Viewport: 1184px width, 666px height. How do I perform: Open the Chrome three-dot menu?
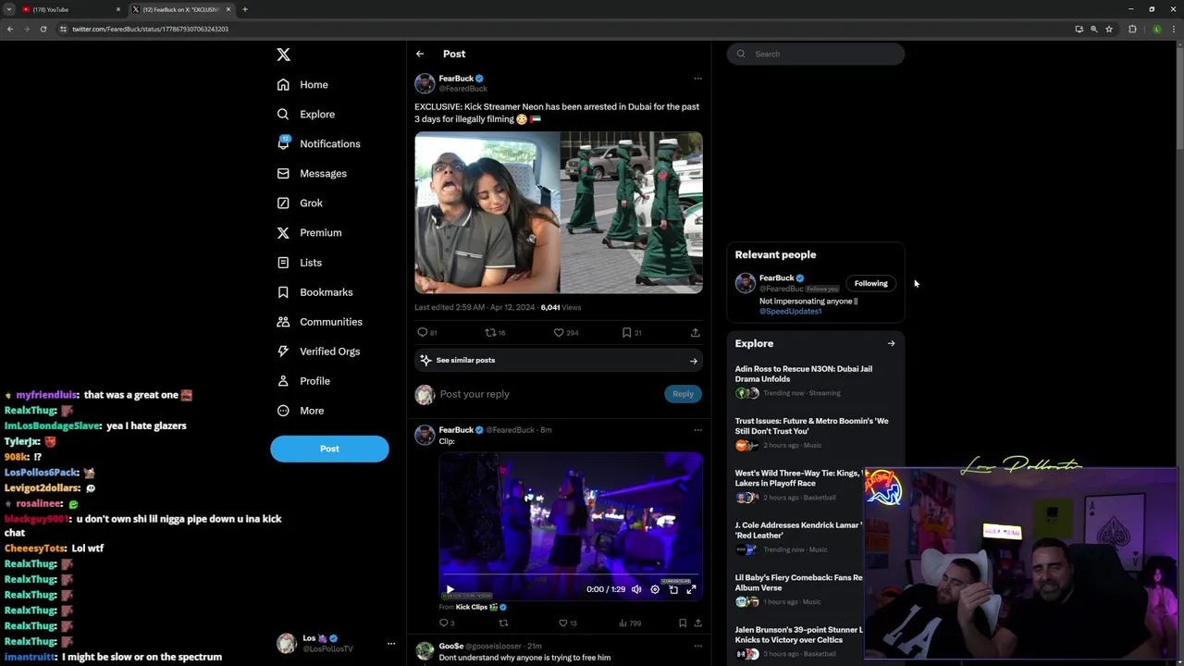[1173, 29]
